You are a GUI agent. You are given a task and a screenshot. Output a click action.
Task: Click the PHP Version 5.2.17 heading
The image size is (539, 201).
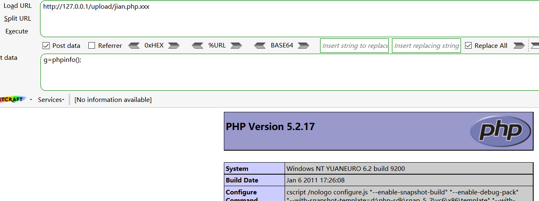(270, 127)
